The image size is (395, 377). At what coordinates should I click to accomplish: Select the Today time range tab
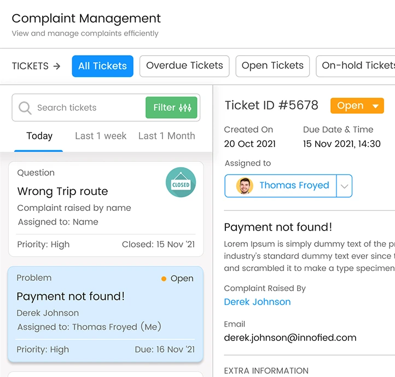[x=39, y=136]
